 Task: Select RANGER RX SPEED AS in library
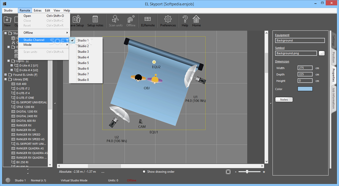(x=30, y=139)
